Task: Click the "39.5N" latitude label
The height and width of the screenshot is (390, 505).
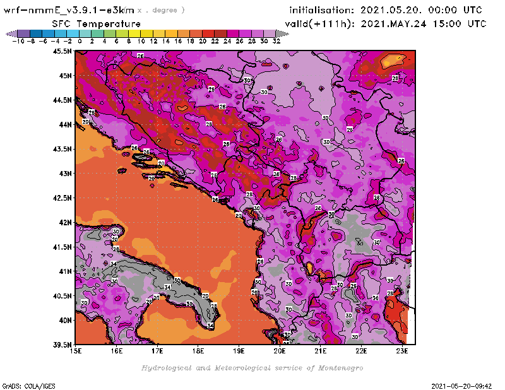Action: pyautogui.click(x=62, y=345)
